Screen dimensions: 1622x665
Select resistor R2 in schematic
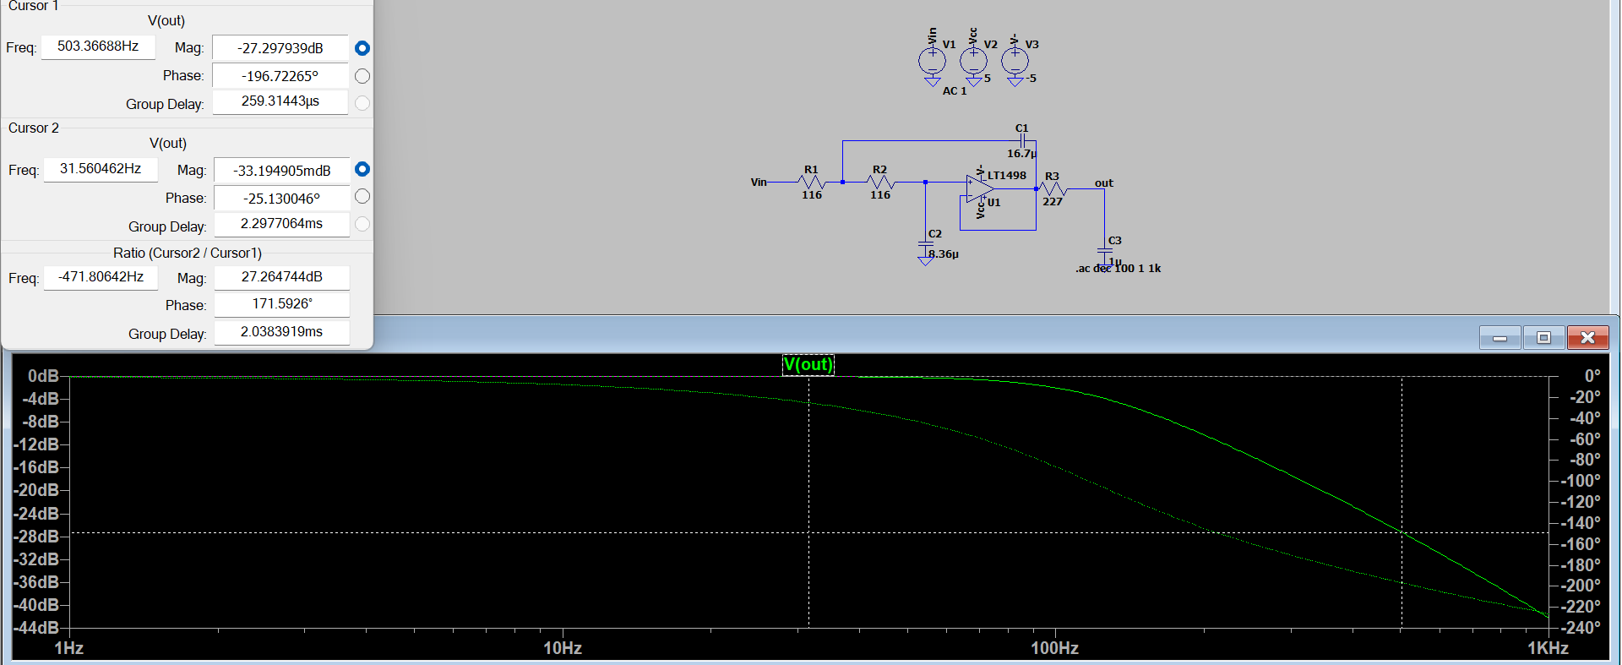tap(880, 182)
